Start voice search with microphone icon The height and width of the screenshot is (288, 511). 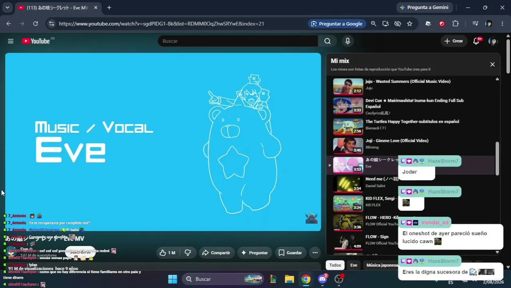[347, 41]
